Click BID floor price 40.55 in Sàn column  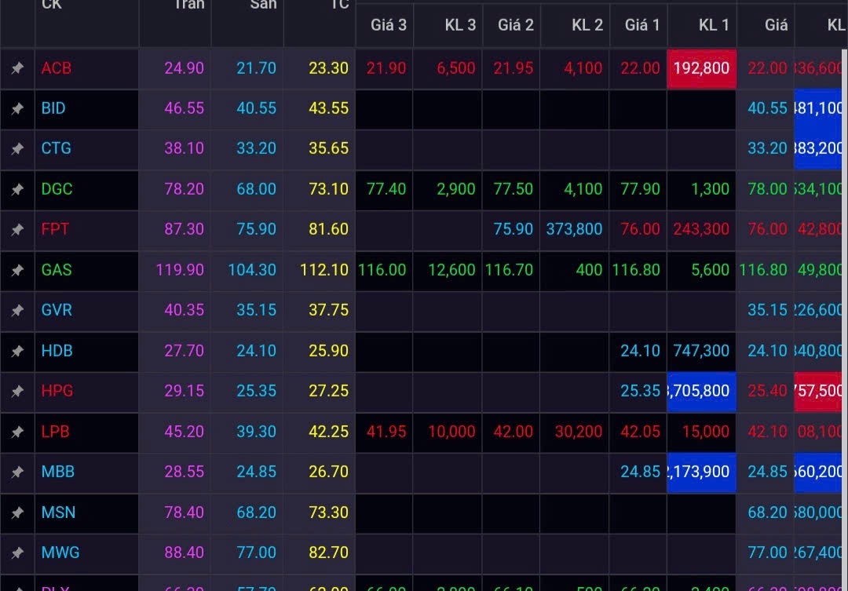tap(256, 108)
